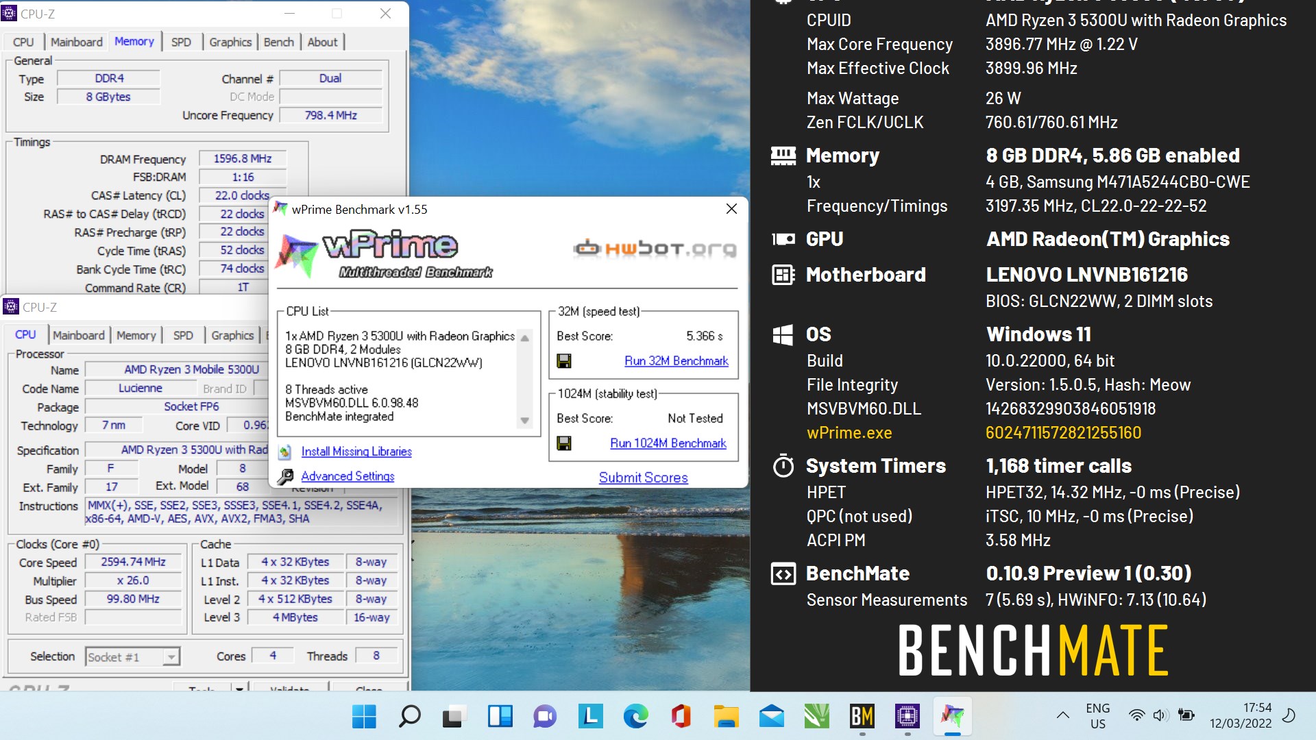Switch to wPrime via taskbar icon
This screenshot has width=1316, height=740.
[x=952, y=717]
